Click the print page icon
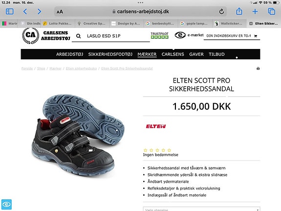Image resolution: width=281 pixels, height=211 pixels. pyautogui.click(x=258, y=69)
